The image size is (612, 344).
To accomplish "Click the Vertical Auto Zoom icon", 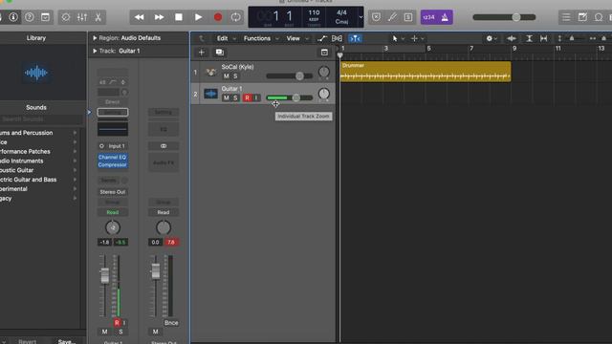I will (529, 38).
